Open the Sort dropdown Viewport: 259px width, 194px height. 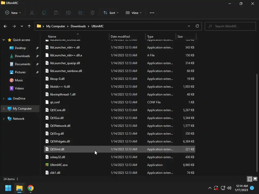point(111,13)
